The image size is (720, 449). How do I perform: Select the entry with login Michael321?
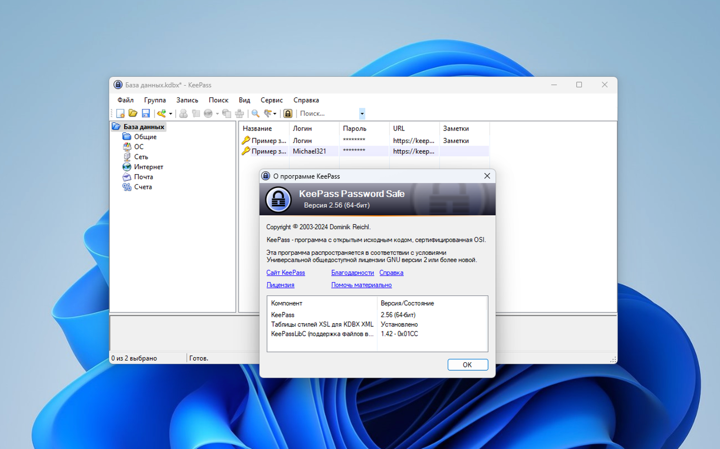click(x=309, y=151)
